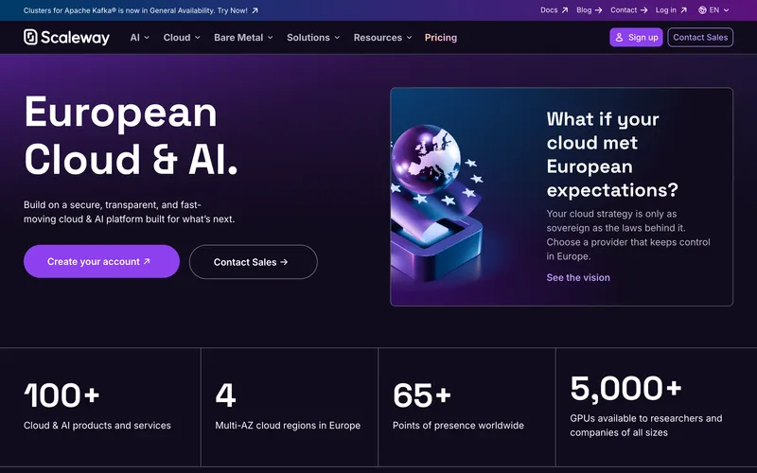The width and height of the screenshot is (757, 473).
Task: Click the hero Contact Sales button
Action: click(x=253, y=262)
